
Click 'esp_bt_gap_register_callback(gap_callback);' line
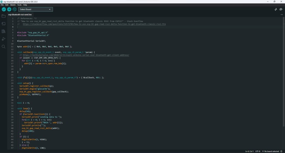(44, 92)
